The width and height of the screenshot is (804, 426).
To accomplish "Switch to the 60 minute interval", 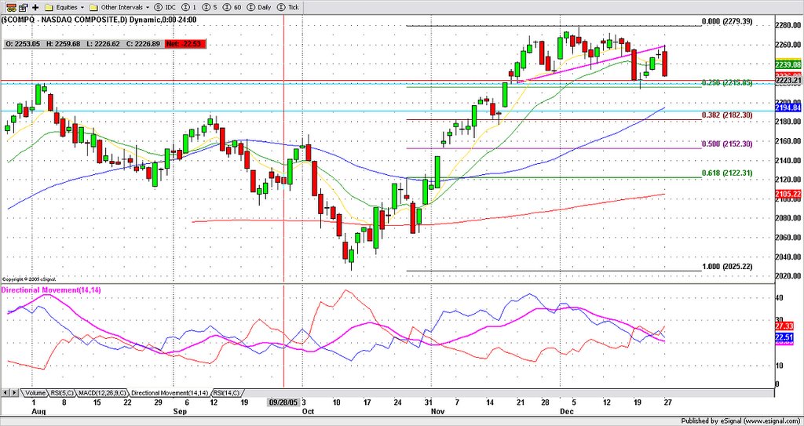I will click(x=232, y=8).
